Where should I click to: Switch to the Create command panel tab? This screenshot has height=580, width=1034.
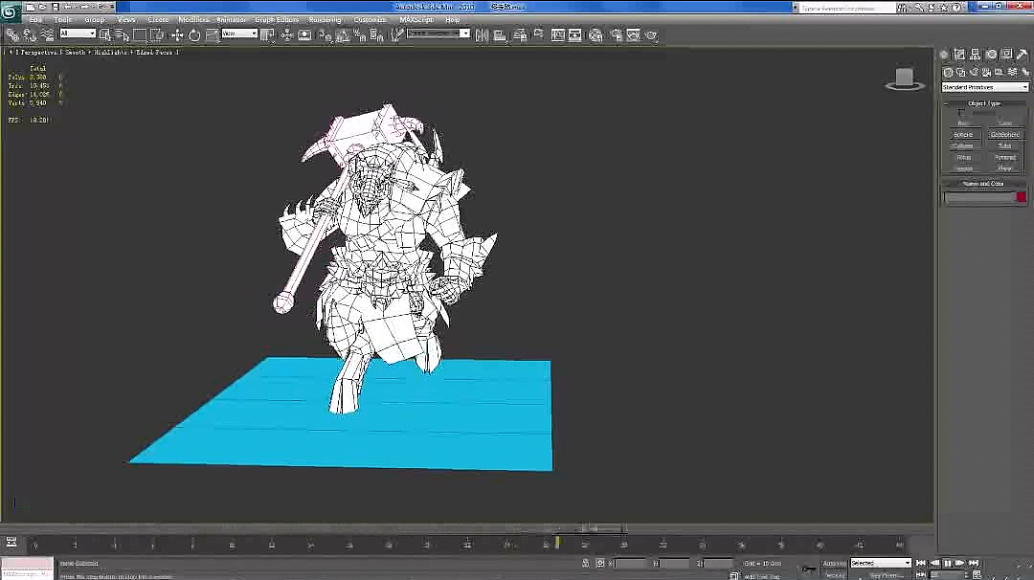pos(944,55)
